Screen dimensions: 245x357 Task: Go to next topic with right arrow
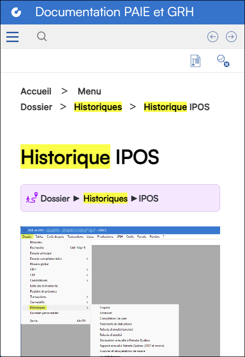coord(231,37)
